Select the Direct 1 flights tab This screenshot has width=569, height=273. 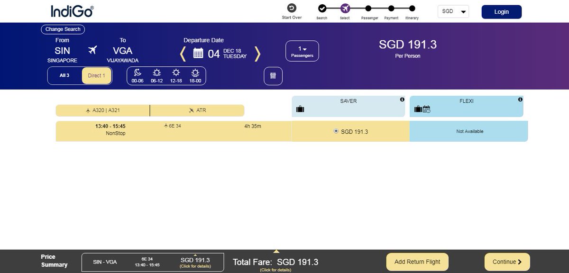(96, 75)
